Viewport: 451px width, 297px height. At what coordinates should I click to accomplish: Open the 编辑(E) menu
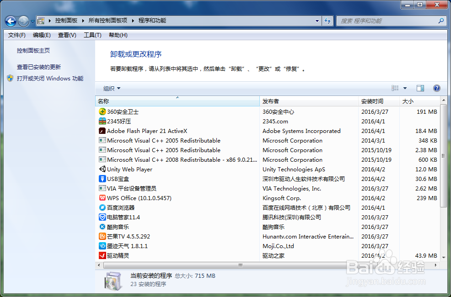tap(42, 35)
